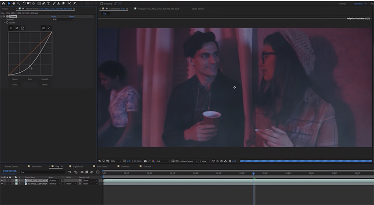Click the Auto button under the curve
The height and width of the screenshot is (205, 374).
[30, 79]
